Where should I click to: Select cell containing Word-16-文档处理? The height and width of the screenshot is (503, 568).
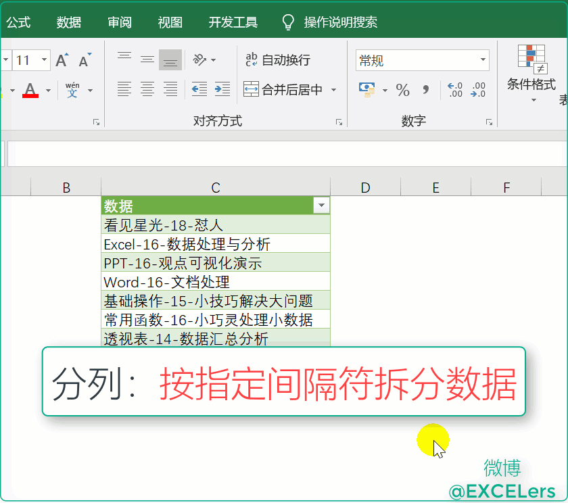point(215,281)
